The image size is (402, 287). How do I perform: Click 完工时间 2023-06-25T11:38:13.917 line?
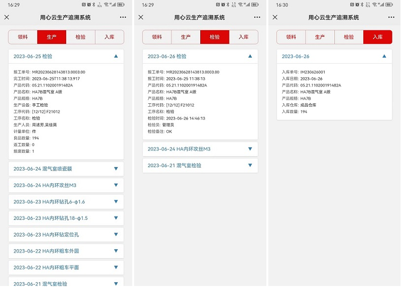[x=47, y=79]
